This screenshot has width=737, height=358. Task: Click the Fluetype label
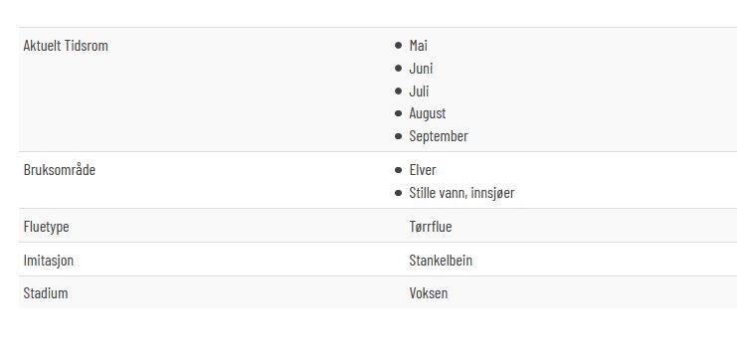pos(46,227)
